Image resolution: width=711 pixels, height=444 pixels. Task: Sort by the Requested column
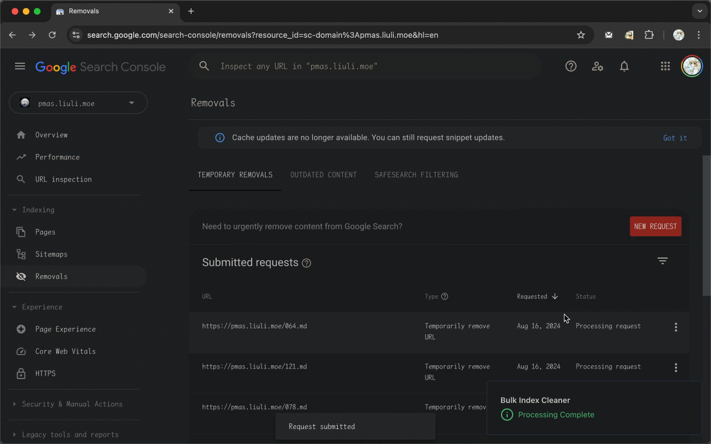(537, 296)
